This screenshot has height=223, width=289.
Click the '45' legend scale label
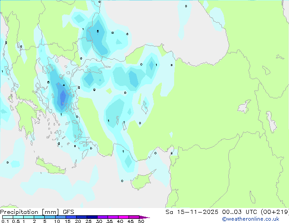click(130, 221)
